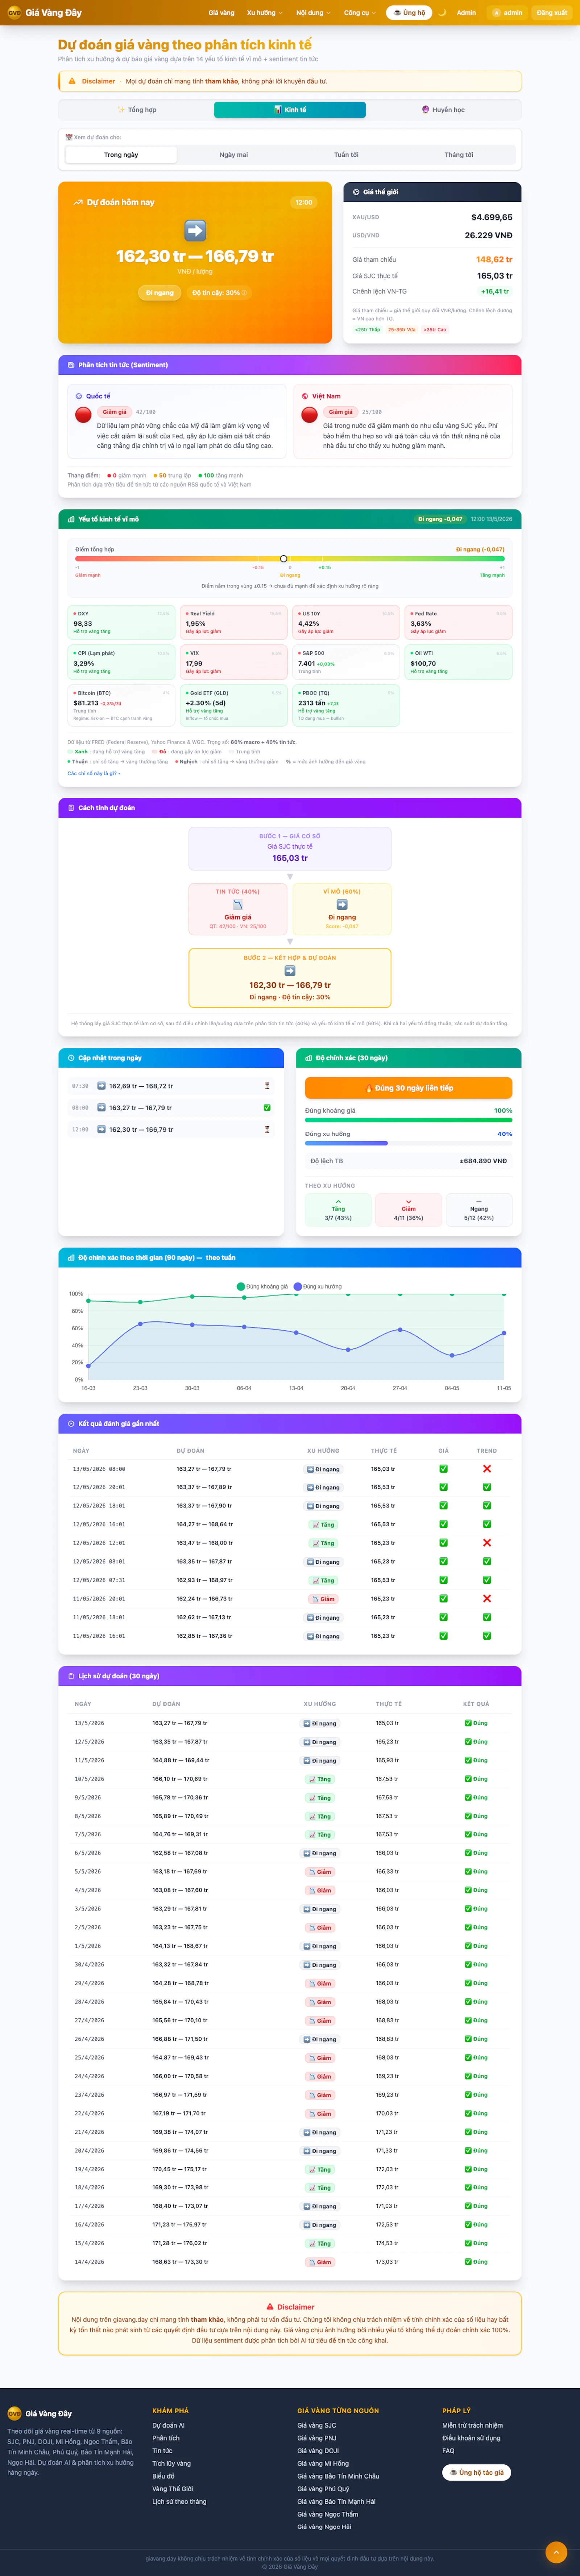580x2576 pixels.
Task: Click the USD/VND value 26.229 VNĐ
Action: pyautogui.click(x=488, y=236)
